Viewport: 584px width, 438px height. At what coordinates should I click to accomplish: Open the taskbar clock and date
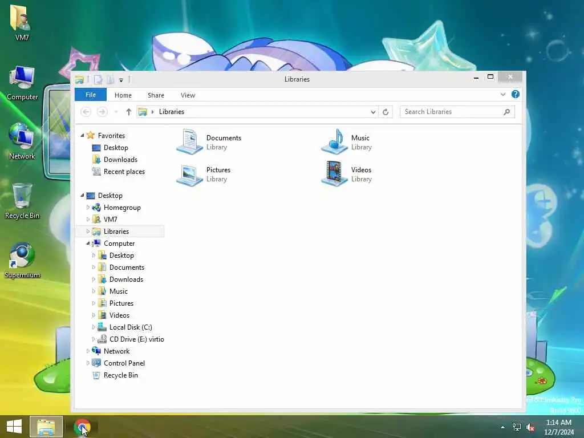559,427
